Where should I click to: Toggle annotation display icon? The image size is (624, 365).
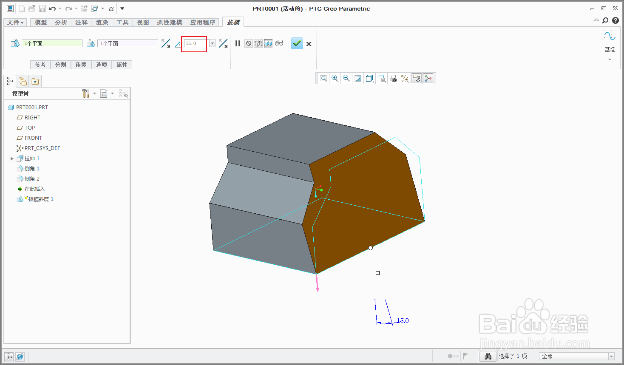pos(417,78)
